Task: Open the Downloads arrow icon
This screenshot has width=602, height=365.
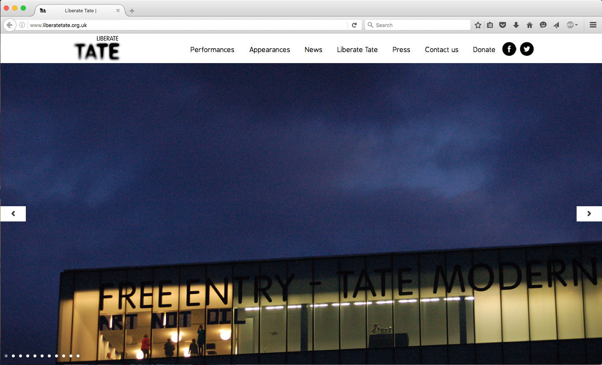Action: pos(516,25)
